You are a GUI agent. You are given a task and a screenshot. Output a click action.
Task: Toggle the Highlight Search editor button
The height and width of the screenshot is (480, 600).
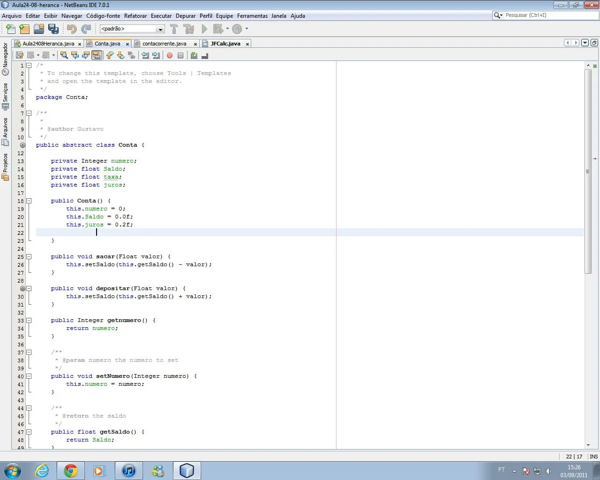[97, 55]
